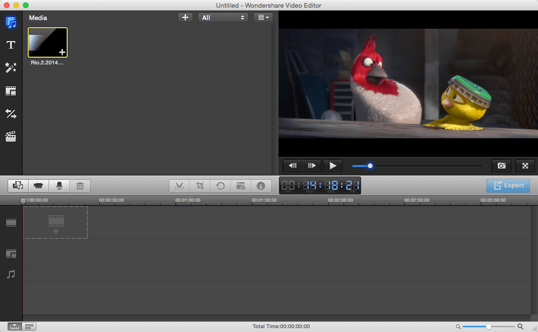This screenshot has width=538, height=332.
Task: Click the crop tool icon
Action: (x=200, y=186)
